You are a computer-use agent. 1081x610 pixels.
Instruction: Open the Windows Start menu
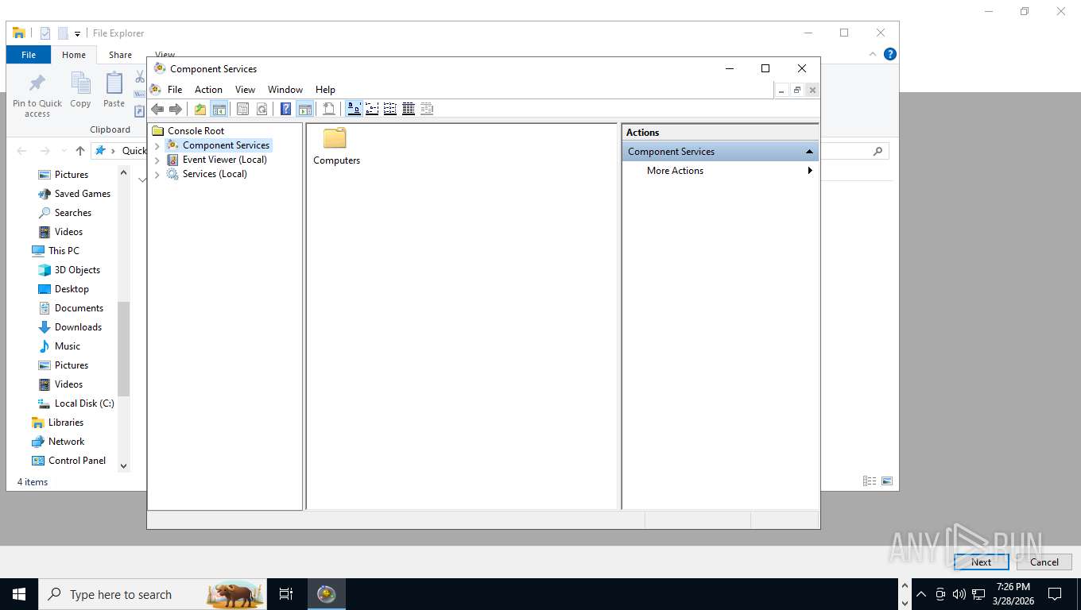19,594
